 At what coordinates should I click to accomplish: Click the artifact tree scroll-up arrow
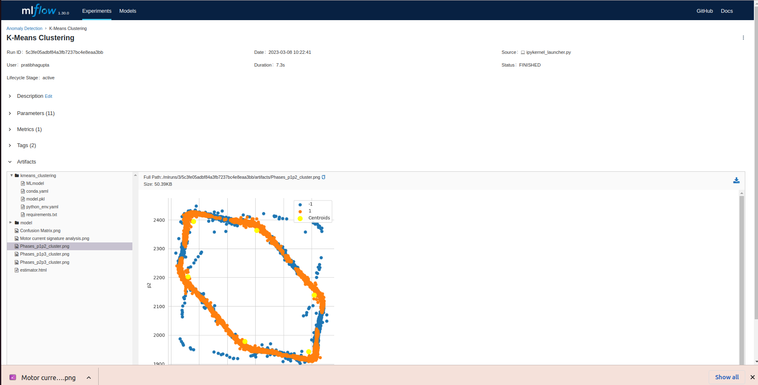[135, 175]
